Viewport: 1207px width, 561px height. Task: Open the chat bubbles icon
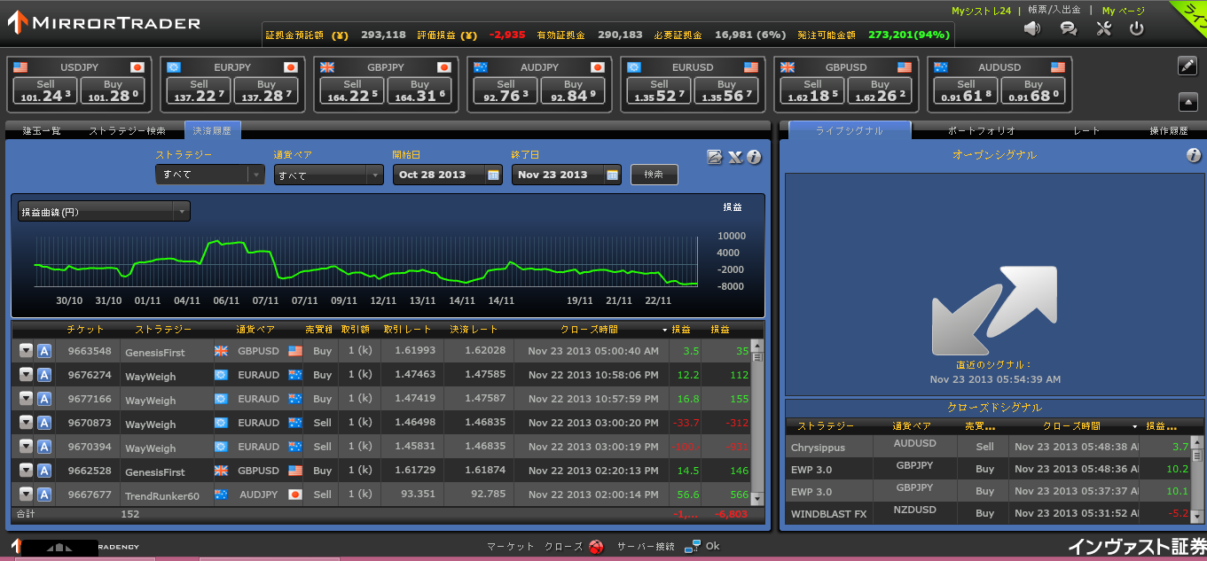1069,28
